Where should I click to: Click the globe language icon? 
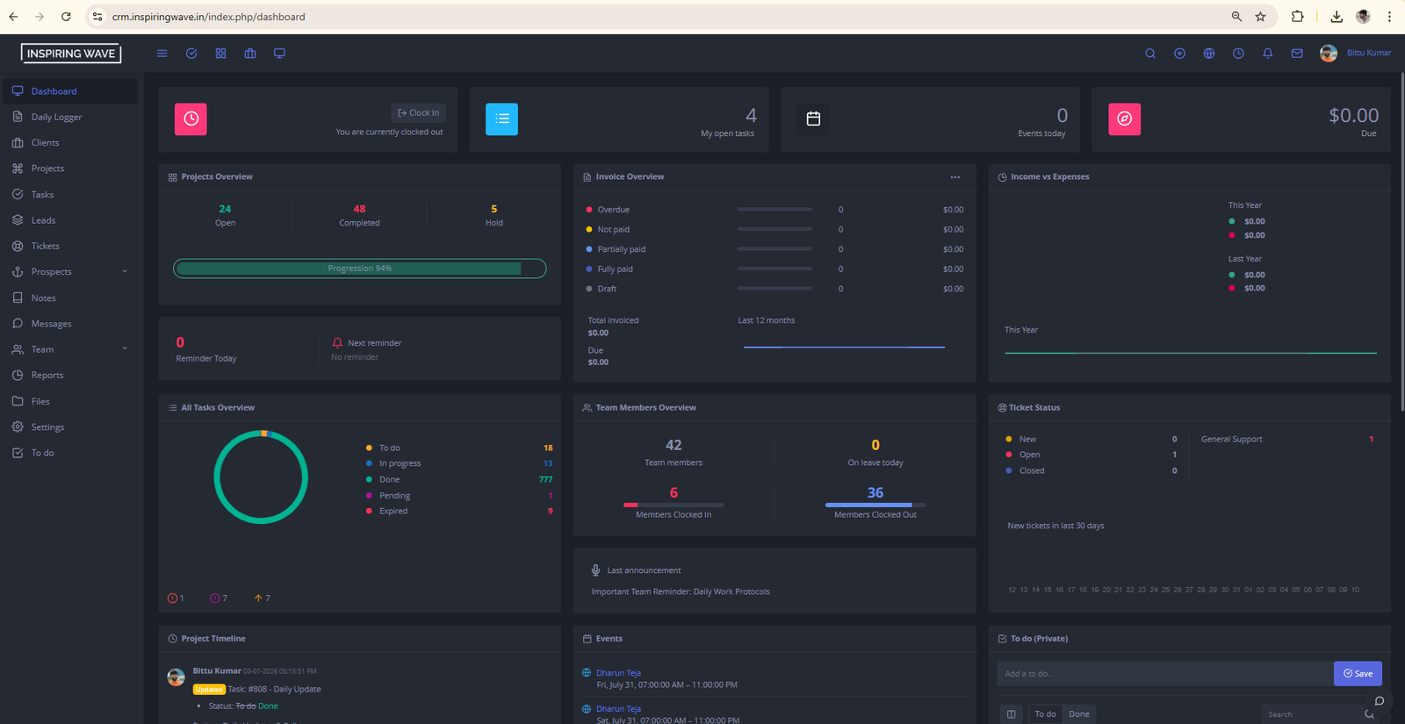[1208, 54]
